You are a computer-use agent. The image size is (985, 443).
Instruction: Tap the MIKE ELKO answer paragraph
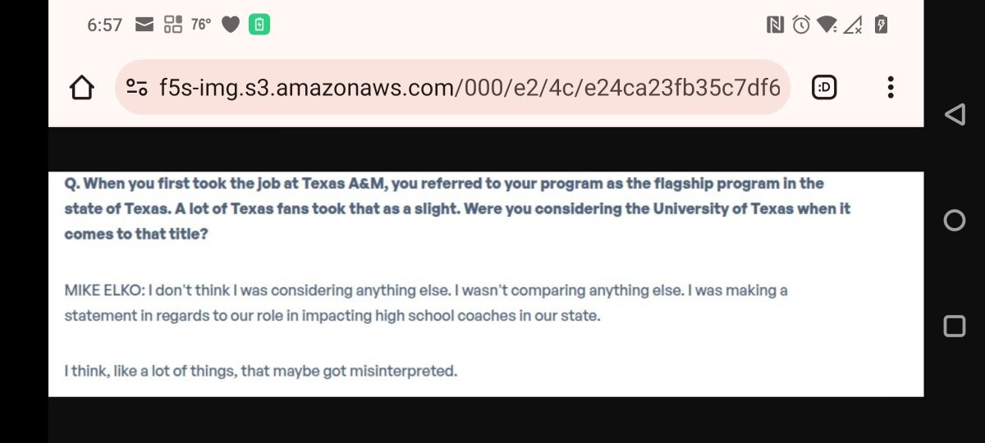click(x=426, y=303)
